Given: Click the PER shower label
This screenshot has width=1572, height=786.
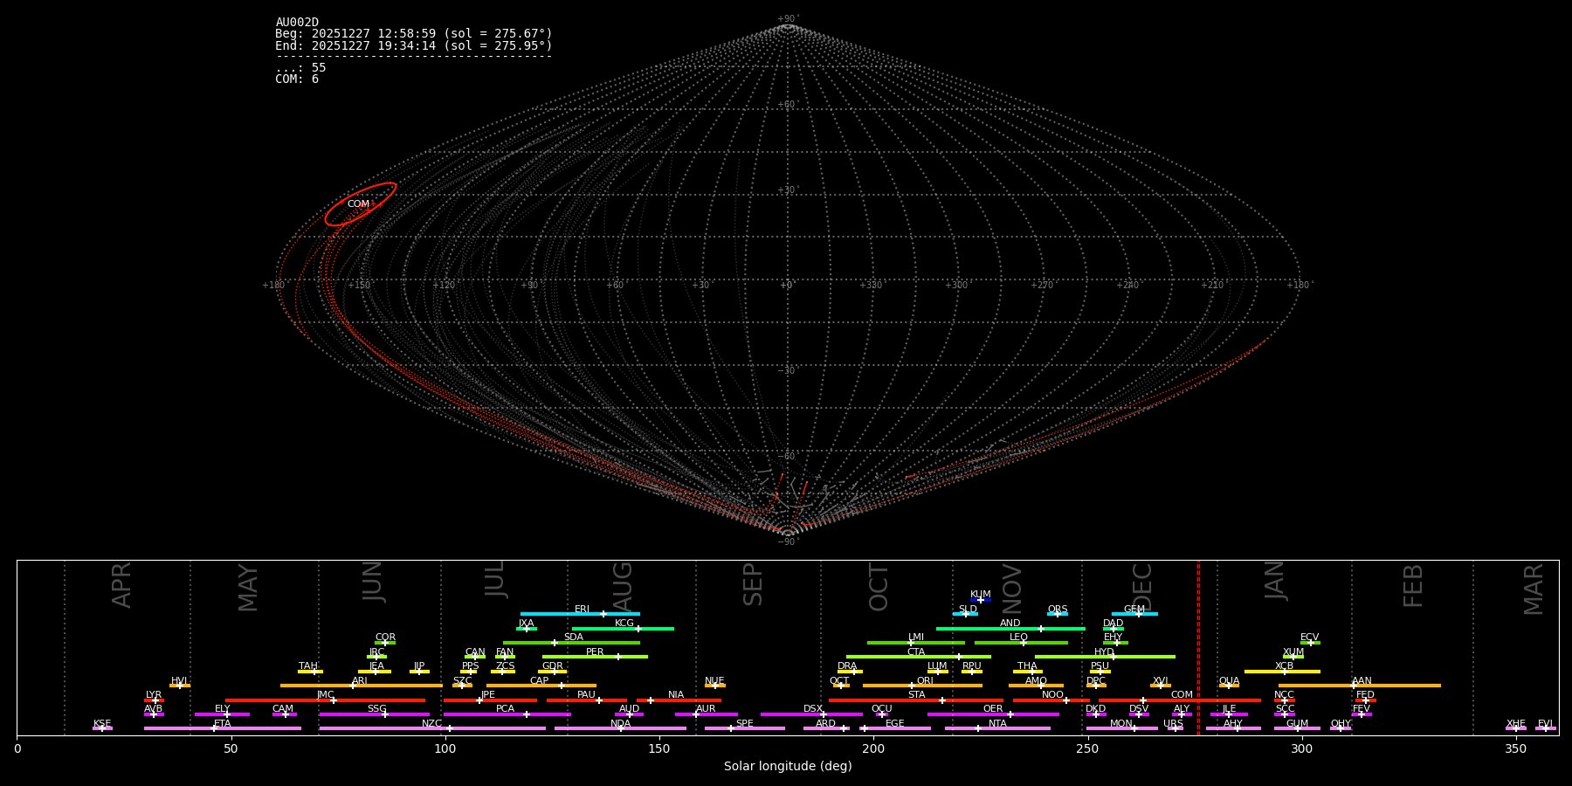Looking at the screenshot, I should [x=595, y=652].
